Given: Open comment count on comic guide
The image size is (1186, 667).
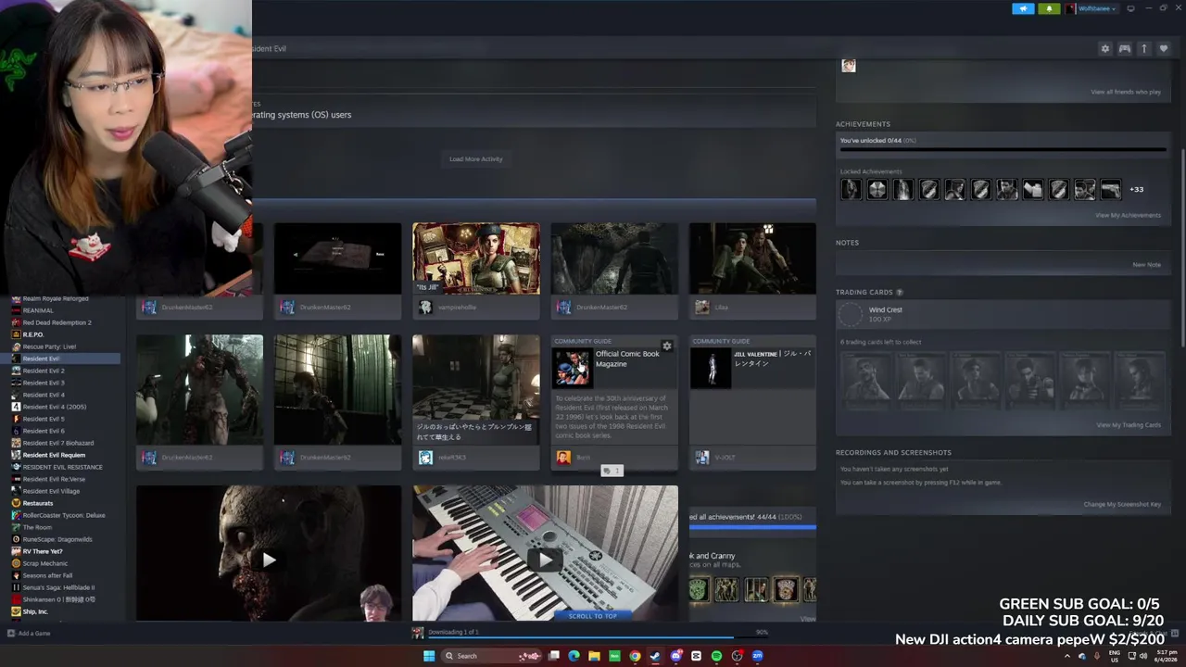Looking at the screenshot, I should pos(612,471).
